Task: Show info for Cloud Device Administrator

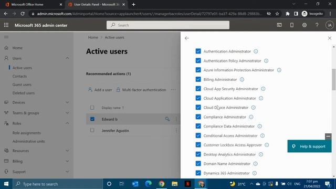Action: point(253,108)
